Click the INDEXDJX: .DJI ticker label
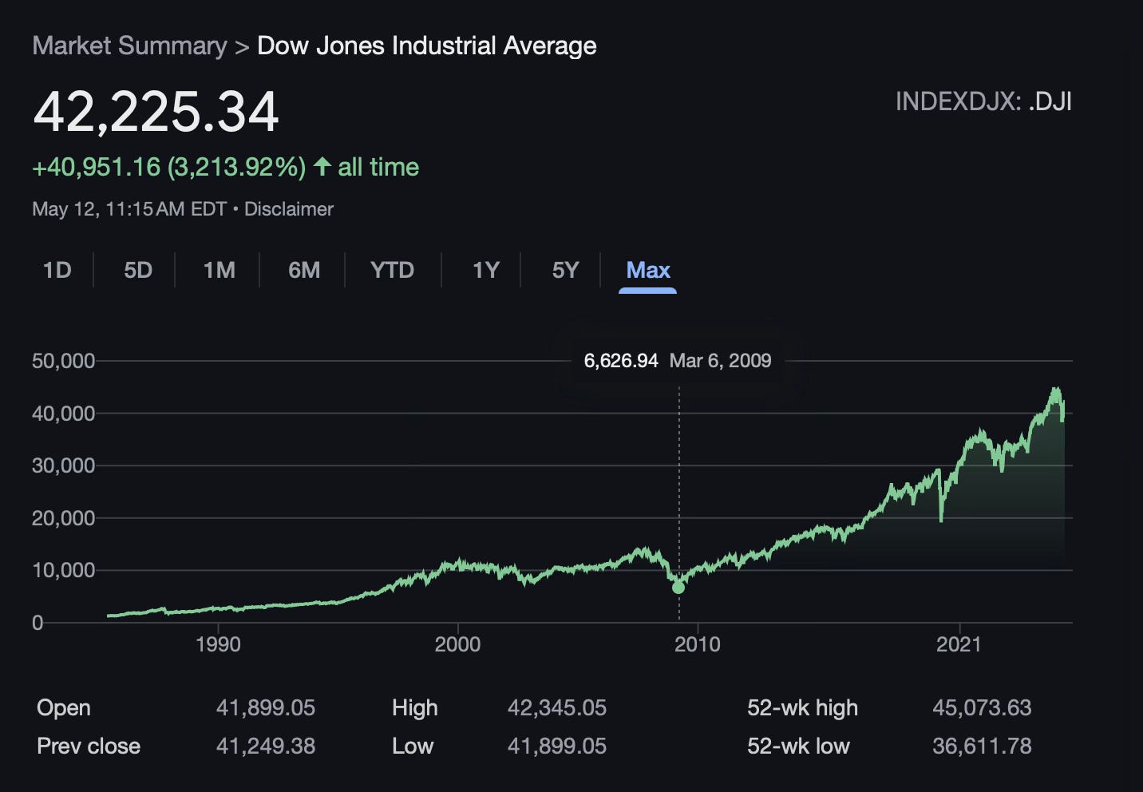Image resolution: width=1143 pixels, height=792 pixels. 983,101
